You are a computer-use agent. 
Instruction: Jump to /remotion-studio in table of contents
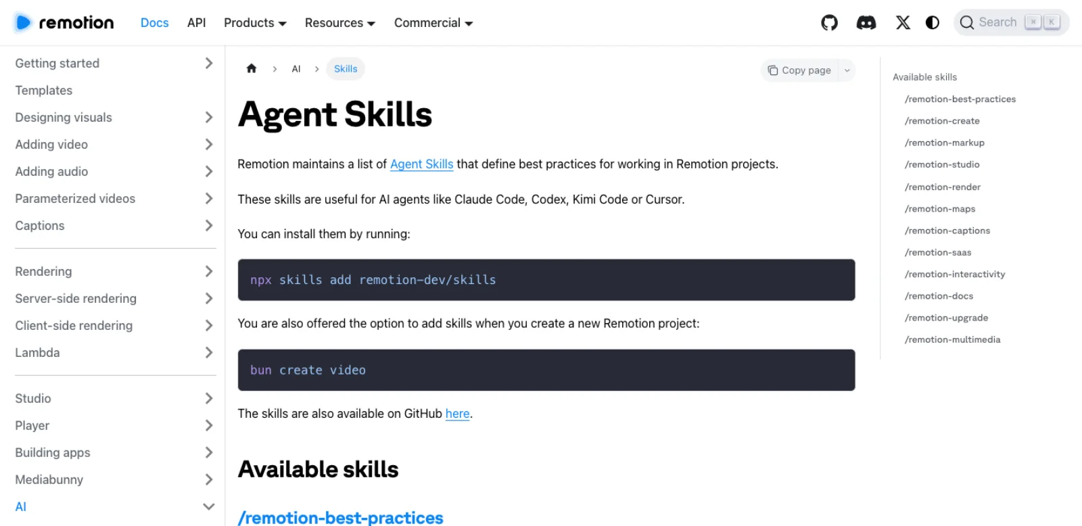click(942, 164)
